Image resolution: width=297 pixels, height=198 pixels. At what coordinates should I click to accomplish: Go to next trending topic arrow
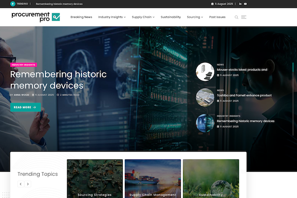point(28,184)
